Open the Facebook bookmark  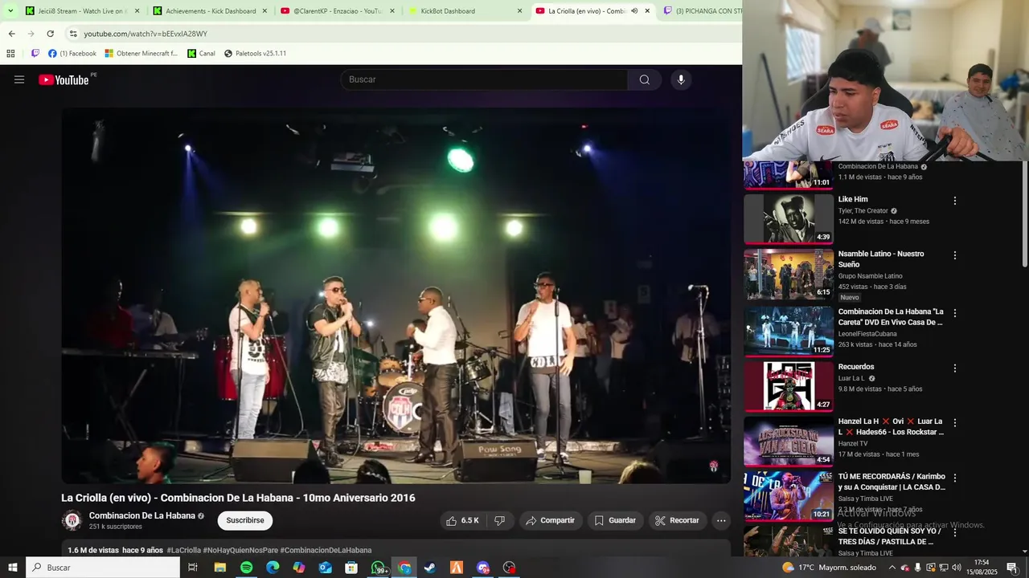[72, 54]
